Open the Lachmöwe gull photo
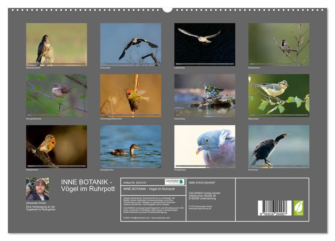Screen dimensions: 335x241 [x=205, y=44]
